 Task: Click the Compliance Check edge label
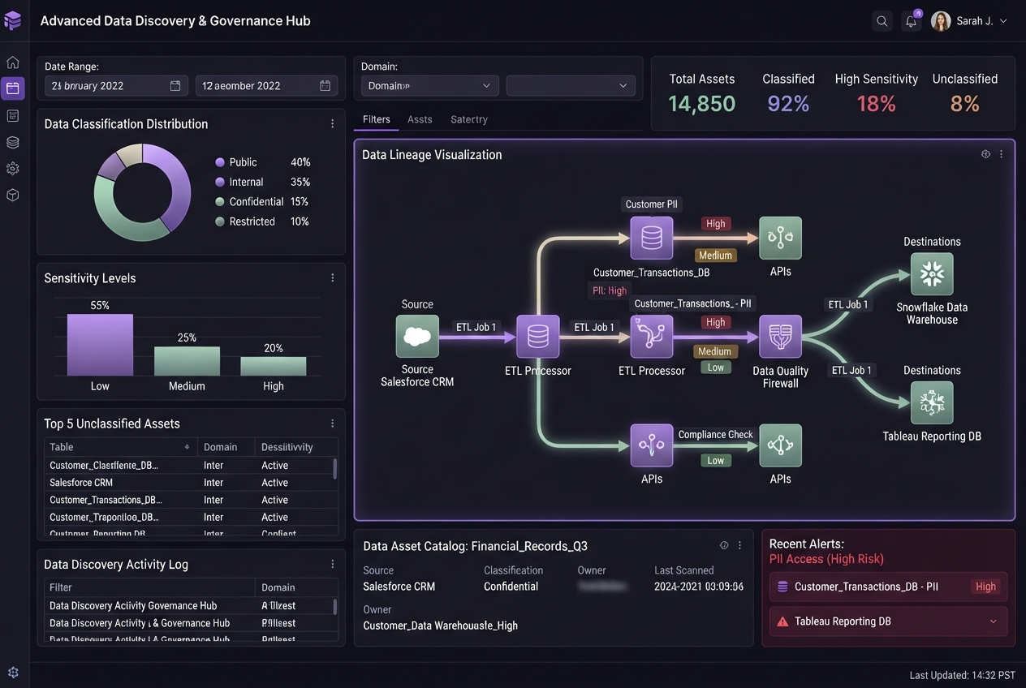(x=715, y=435)
